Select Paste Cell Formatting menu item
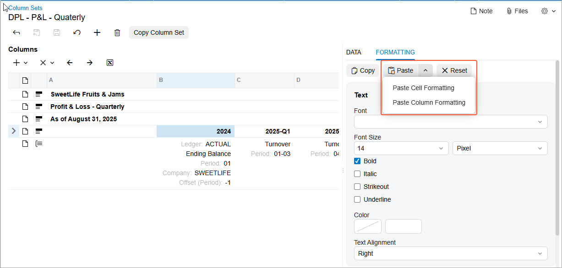The image size is (562, 268). [x=423, y=88]
